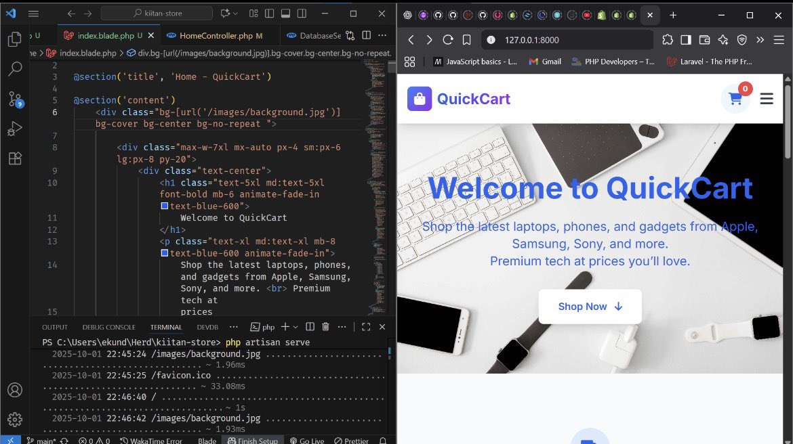This screenshot has width=793, height=444.
Task: Switch to the DEVDB panel tab
Action: pyautogui.click(x=207, y=328)
